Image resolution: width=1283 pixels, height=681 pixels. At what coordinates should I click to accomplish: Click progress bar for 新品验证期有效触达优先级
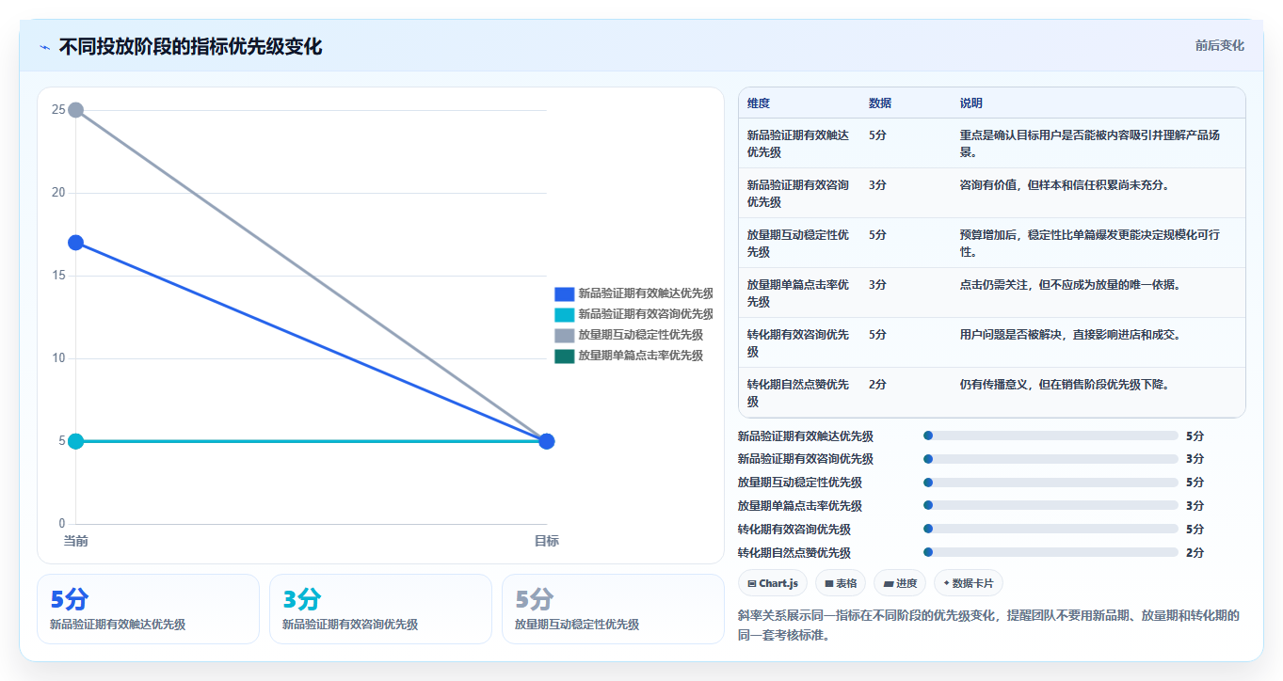[1050, 436]
